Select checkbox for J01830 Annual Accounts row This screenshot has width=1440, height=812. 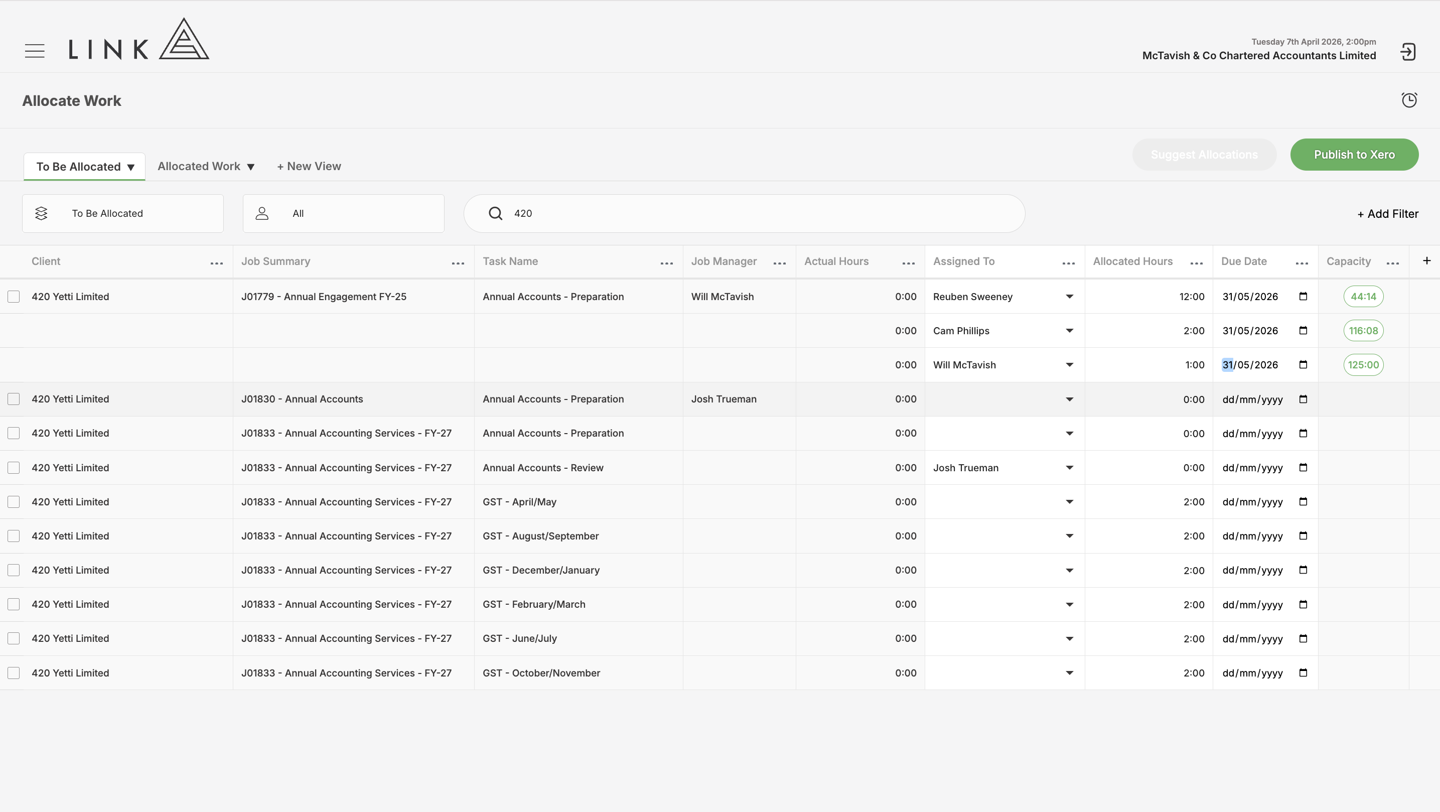(14, 399)
